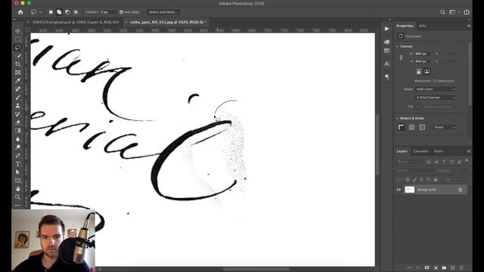Select the Type tool
Viewport: 484px width, 272px height.
(x=17, y=164)
